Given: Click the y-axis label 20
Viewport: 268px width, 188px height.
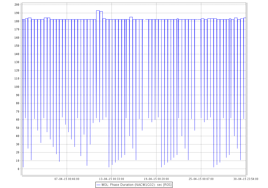Looking at the screenshot, I should pyautogui.click(x=18, y=153).
